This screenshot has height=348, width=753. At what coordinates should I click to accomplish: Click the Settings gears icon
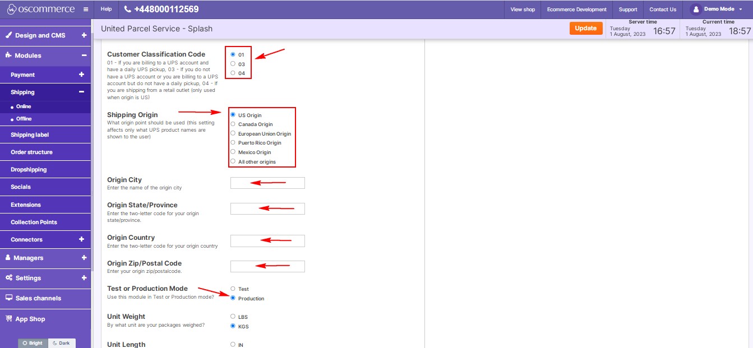[x=9, y=278]
